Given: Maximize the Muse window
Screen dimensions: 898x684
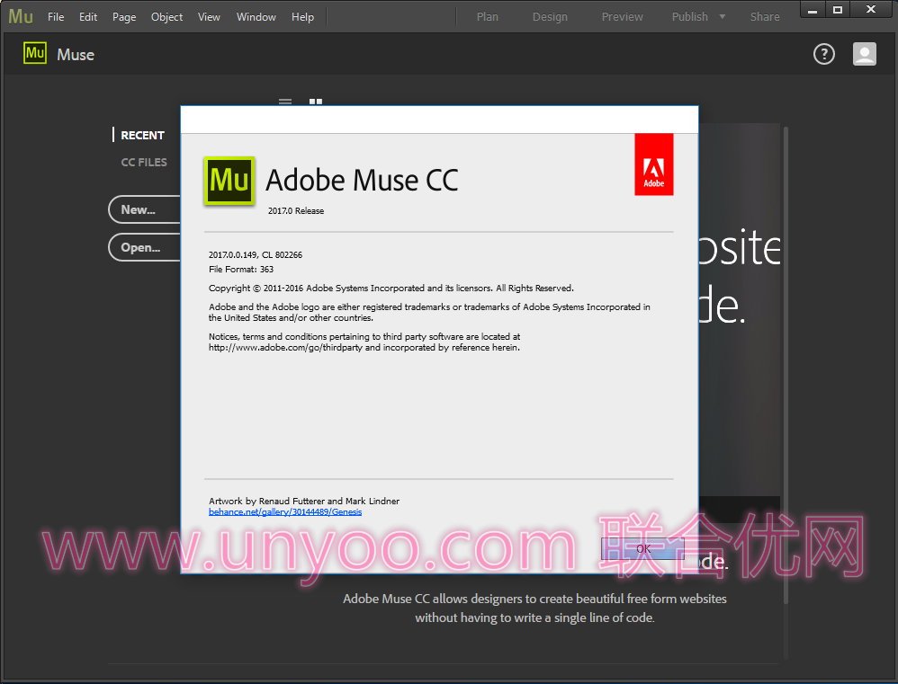Looking at the screenshot, I should click(838, 10).
